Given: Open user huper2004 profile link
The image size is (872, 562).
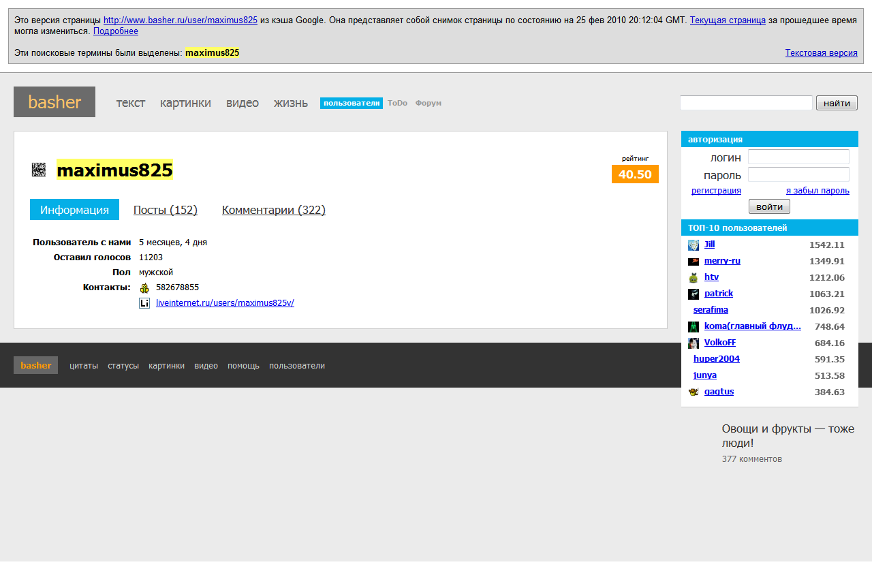Looking at the screenshot, I should pos(717,359).
